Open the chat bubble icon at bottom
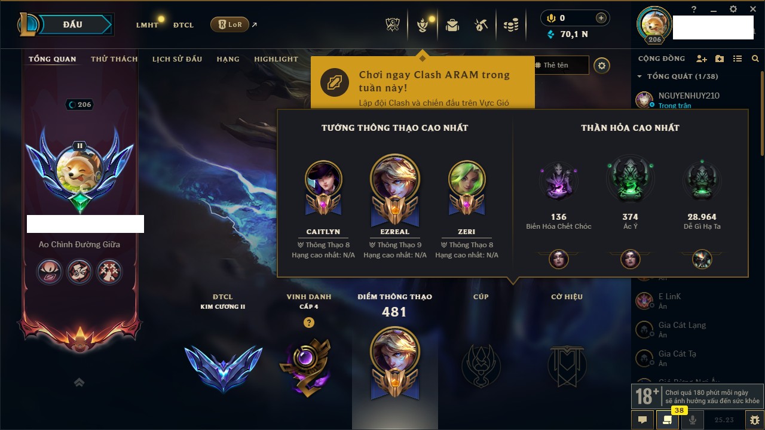Screen dimensions: 765x430 [642, 420]
